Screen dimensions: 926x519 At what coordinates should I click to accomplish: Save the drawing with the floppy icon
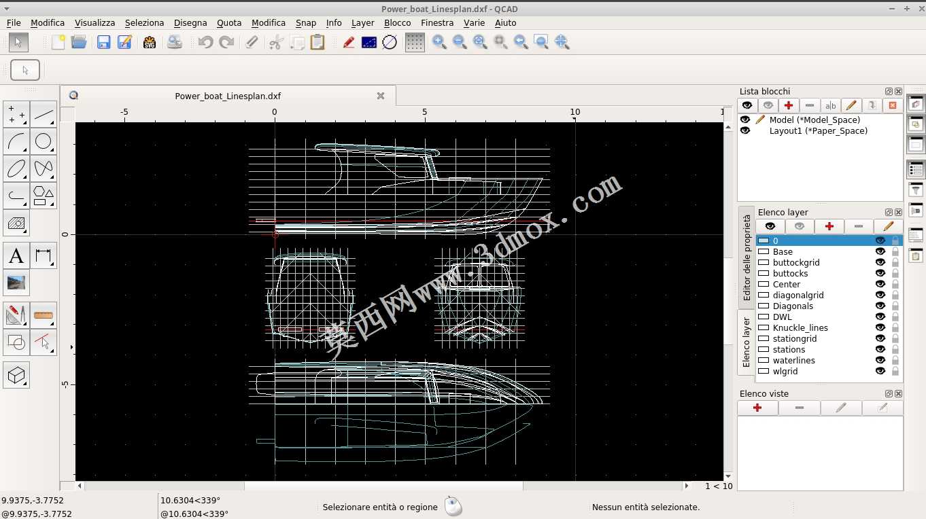103,42
